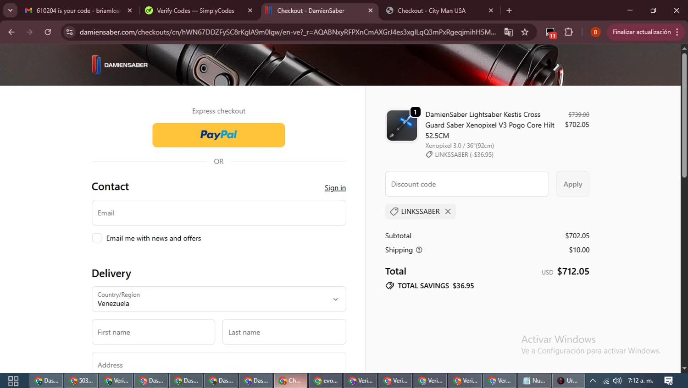The image size is (688, 388).
Task: Open the 'Ur...' taskbar item
Action: tap(568, 381)
